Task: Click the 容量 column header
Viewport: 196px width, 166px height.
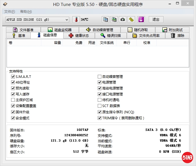Action: (58, 43)
